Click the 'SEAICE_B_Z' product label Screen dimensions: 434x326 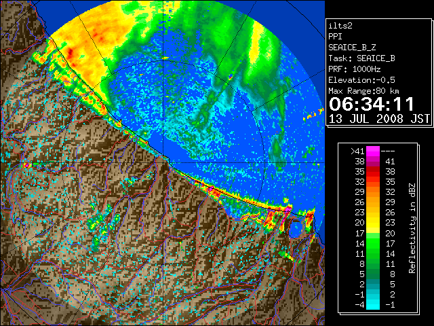pos(352,48)
